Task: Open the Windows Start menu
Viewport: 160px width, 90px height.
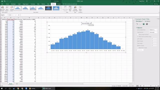Action: point(2,88)
